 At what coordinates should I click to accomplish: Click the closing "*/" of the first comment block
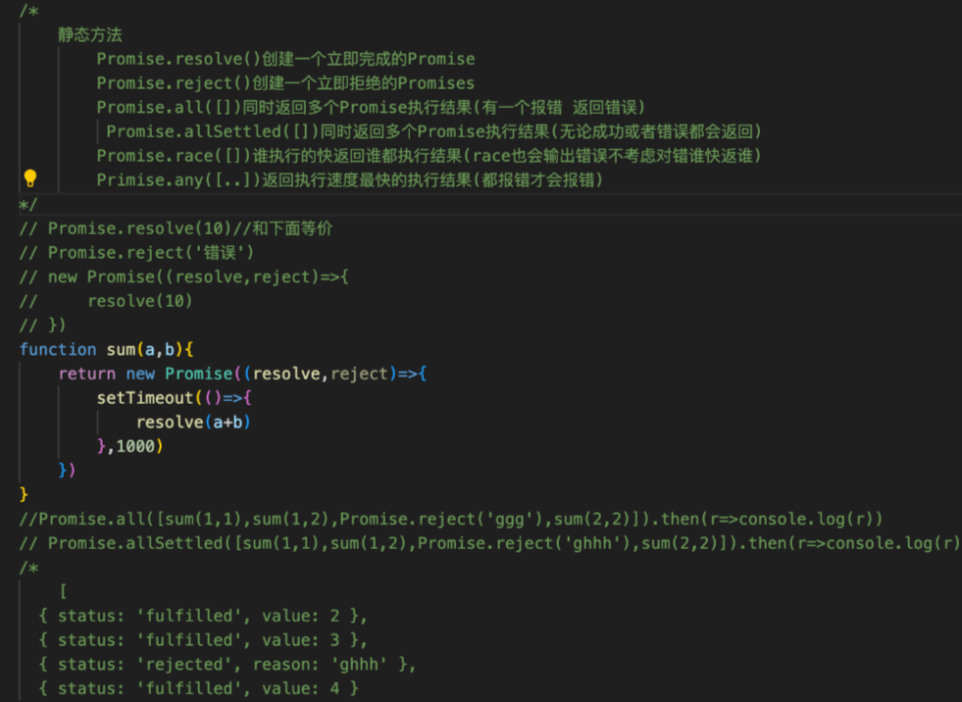pyautogui.click(x=28, y=204)
